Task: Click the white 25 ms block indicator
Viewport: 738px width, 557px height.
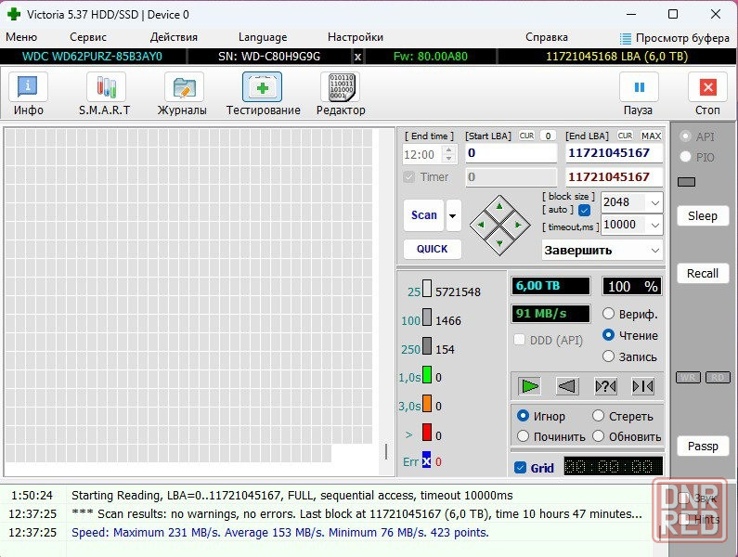Action: (x=426, y=289)
